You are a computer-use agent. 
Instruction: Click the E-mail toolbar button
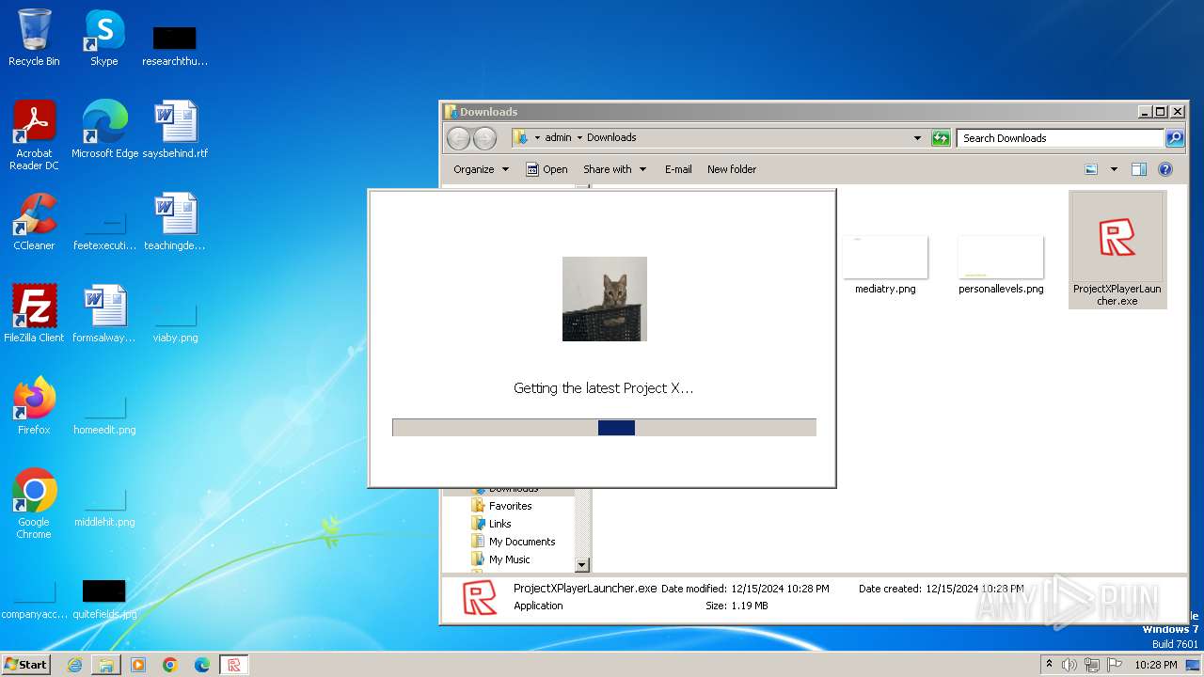tap(678, 169)
